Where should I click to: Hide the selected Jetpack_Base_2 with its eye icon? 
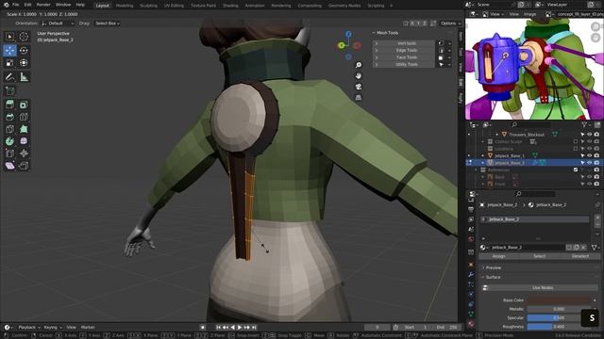[589, 163]
